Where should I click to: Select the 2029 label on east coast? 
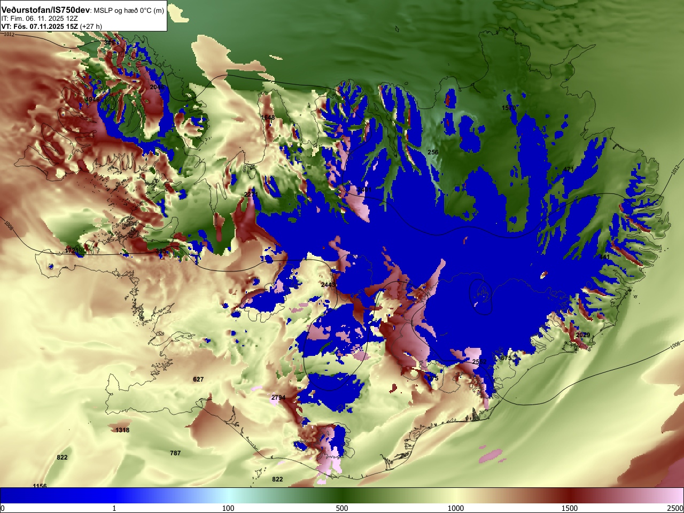pos(583,335)
